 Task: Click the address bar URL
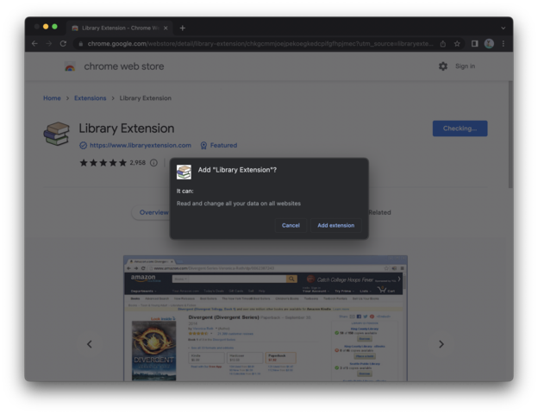tap(260, 44)
